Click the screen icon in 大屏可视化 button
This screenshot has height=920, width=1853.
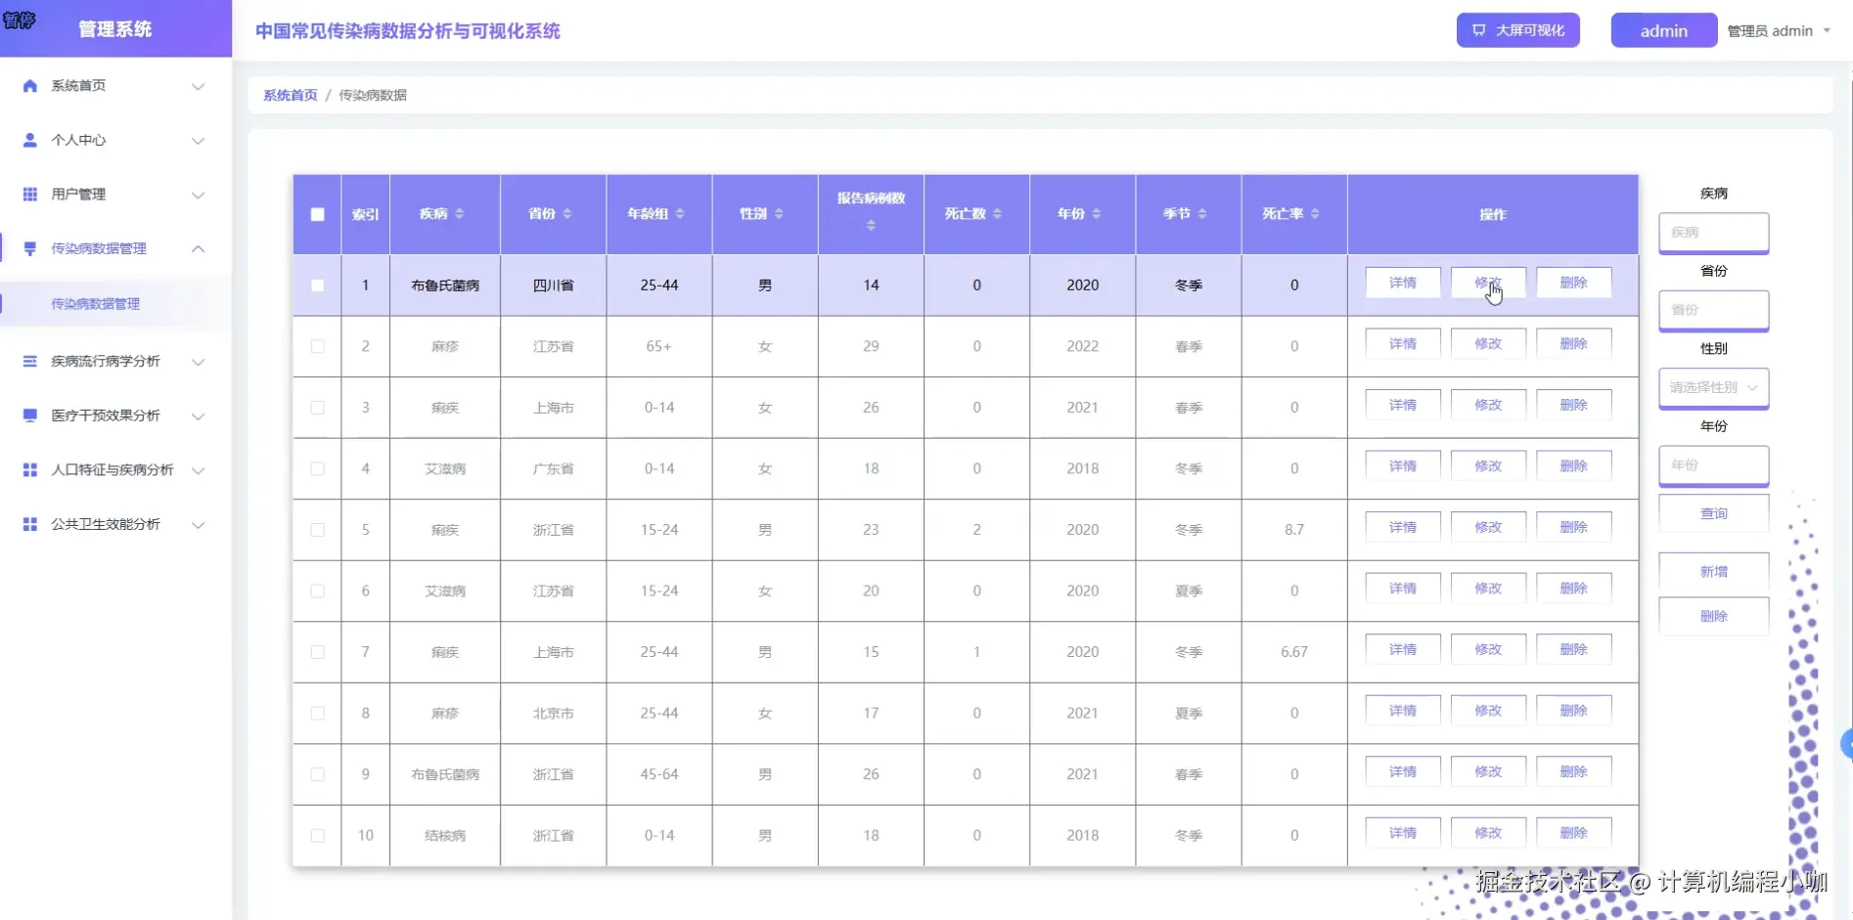pyautogui.click(x=1479, y=30)
